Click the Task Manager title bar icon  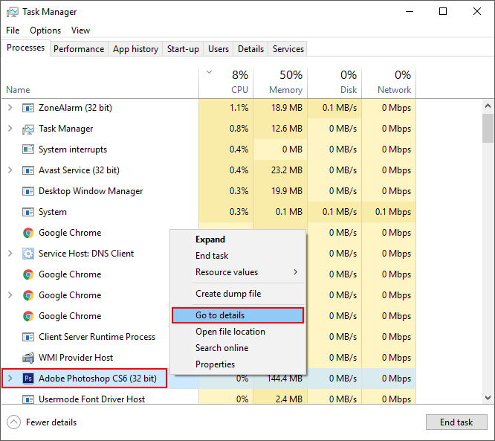[x=13, y=12]
